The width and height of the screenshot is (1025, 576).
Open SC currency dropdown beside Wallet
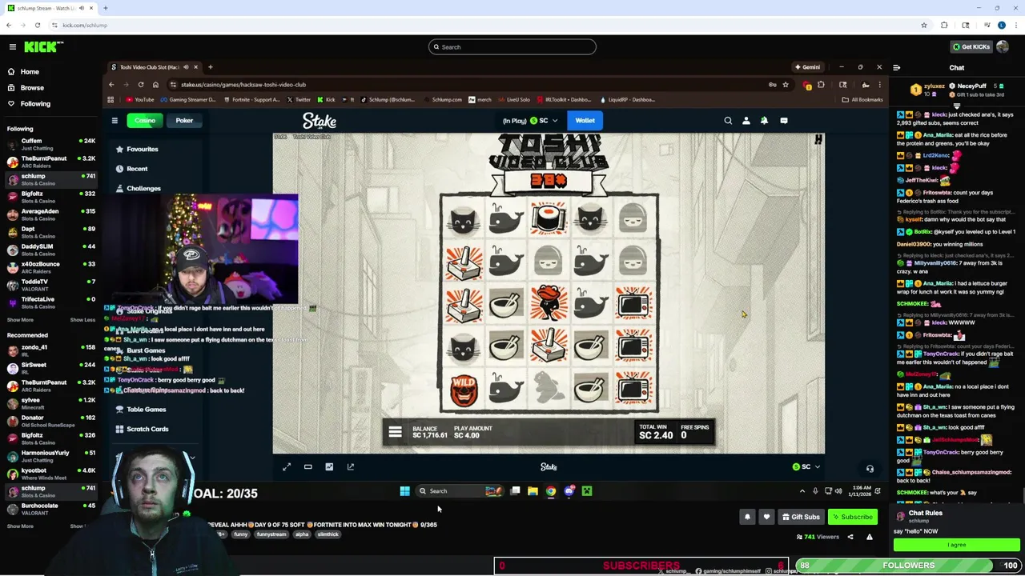[544, 121]
